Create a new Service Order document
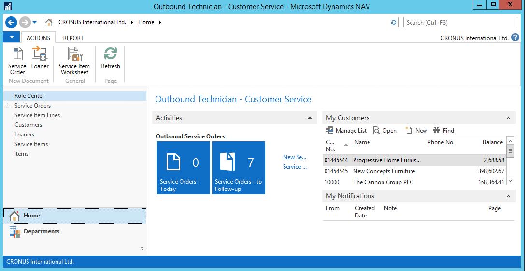 pyautogui.click(x=17, y=61)
